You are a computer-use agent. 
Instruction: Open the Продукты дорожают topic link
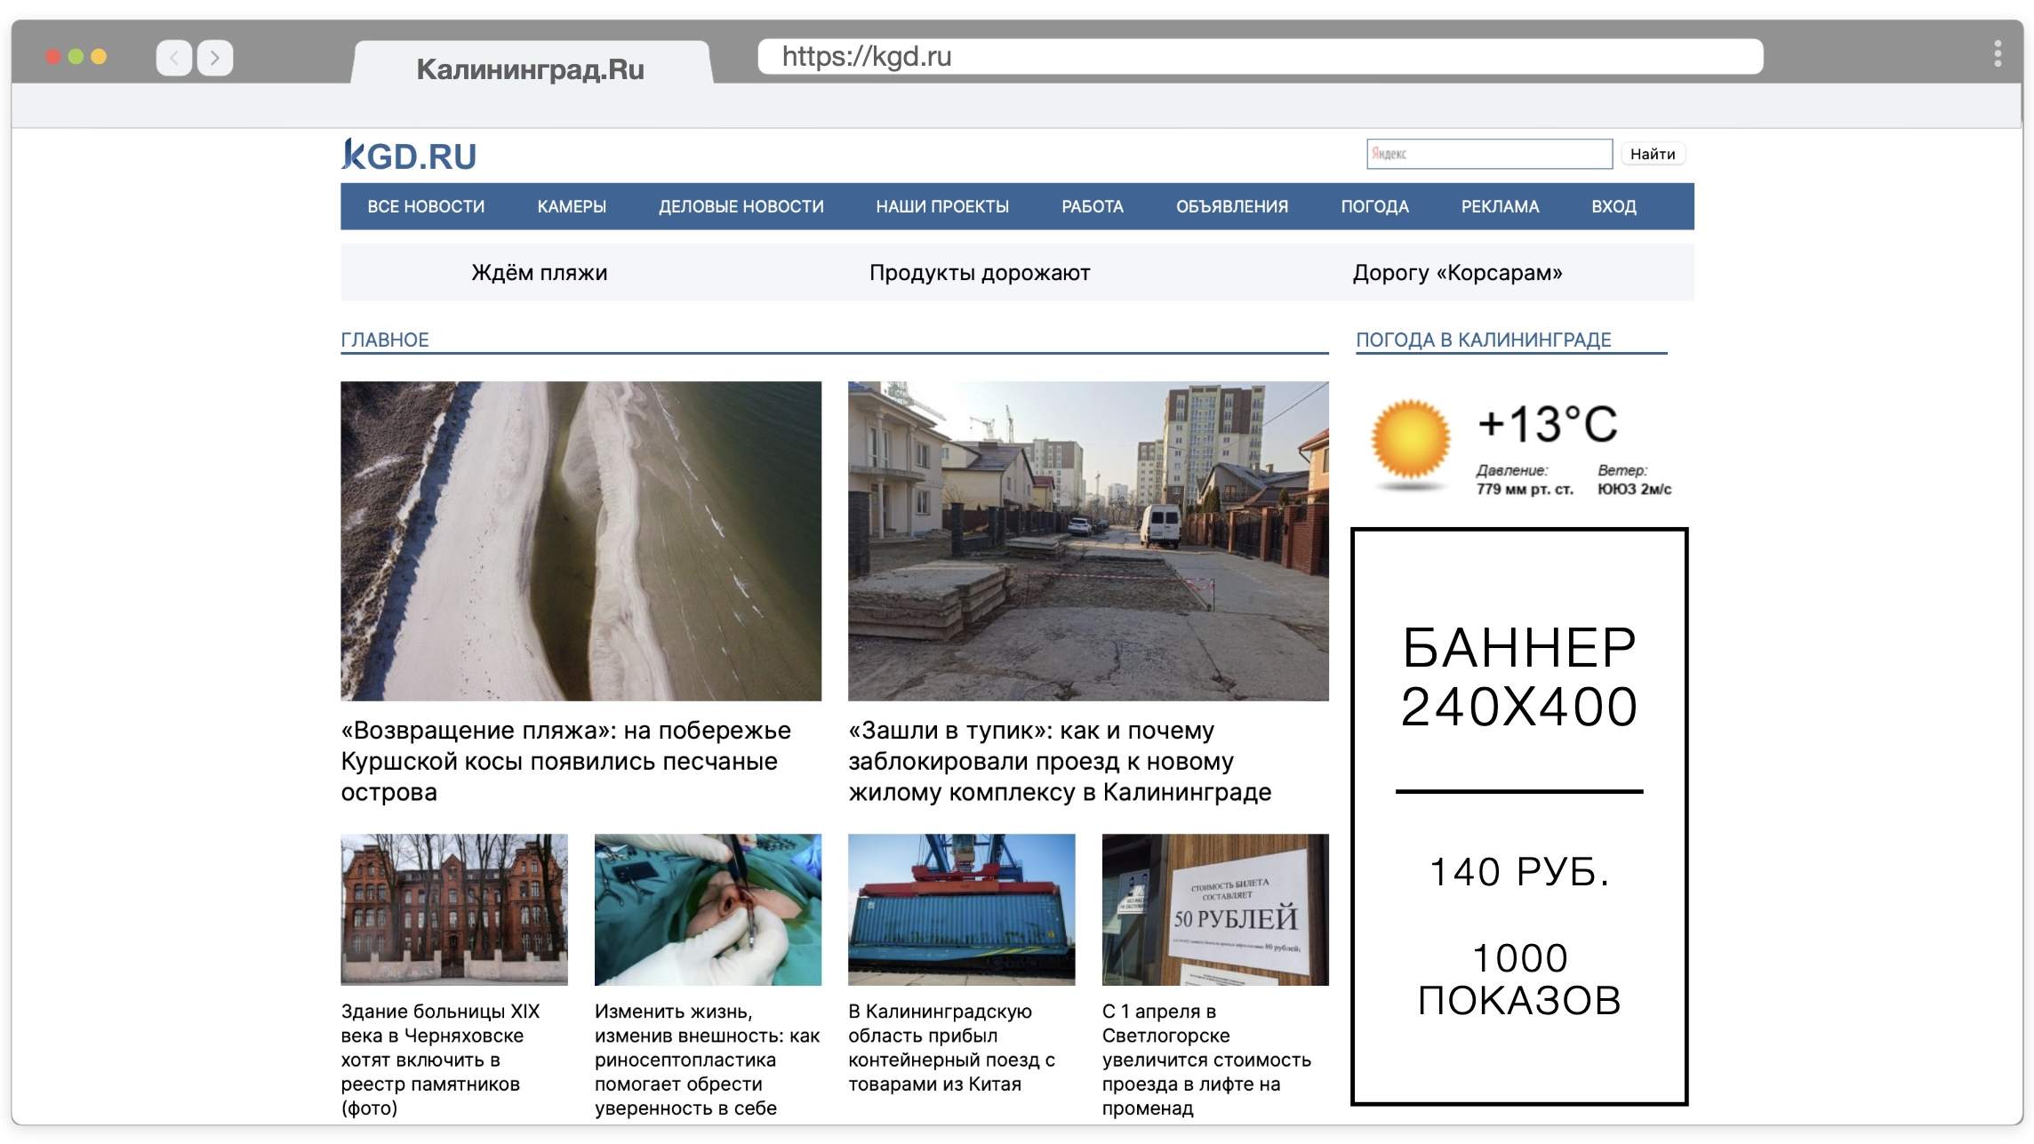[x=979, y=273]
